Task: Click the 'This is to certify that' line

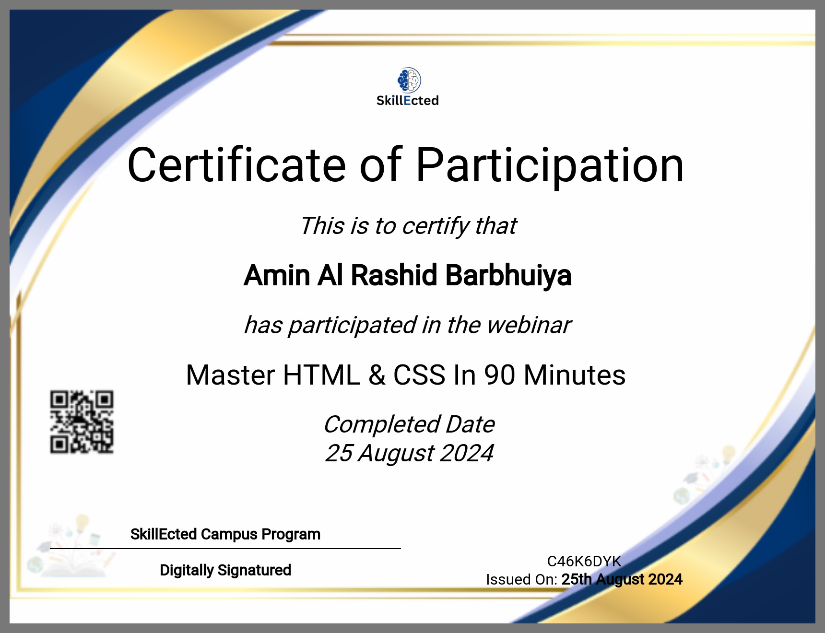Action: pos(408,226)
